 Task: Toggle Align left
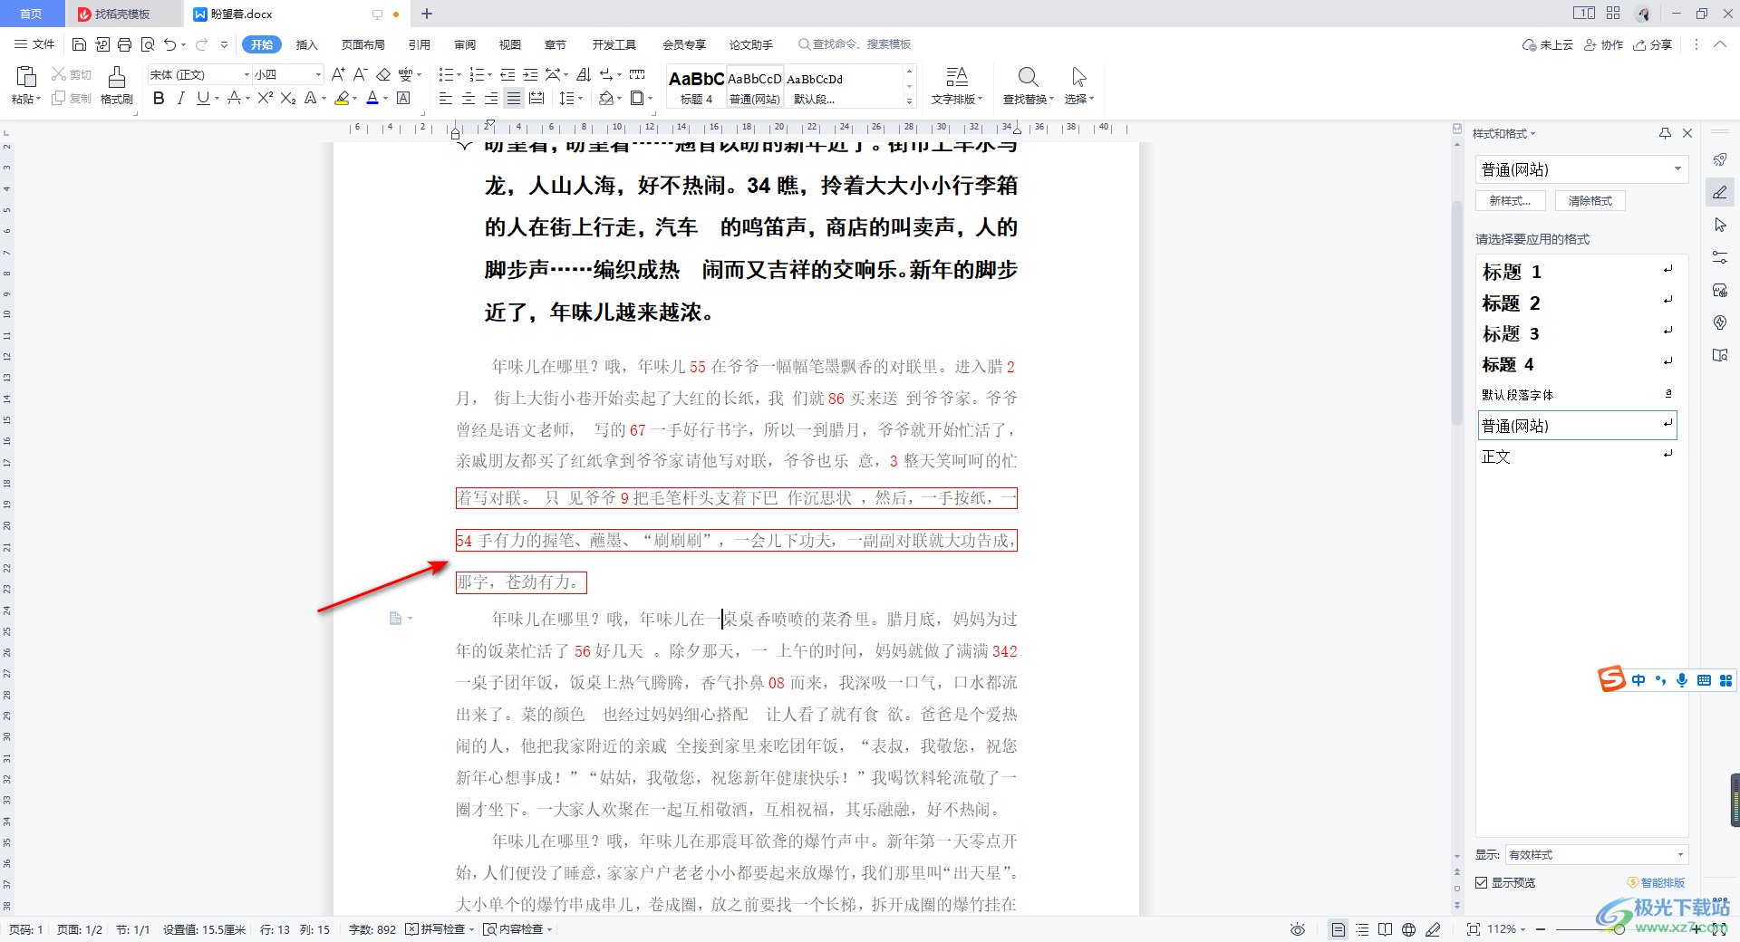(446, 98)
